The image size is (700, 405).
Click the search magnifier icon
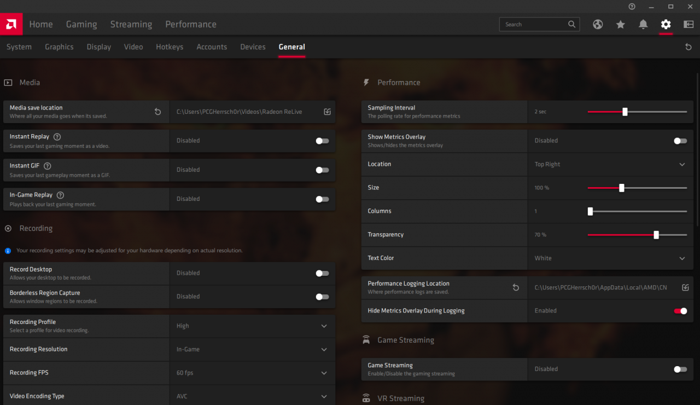tap(571, 24)
